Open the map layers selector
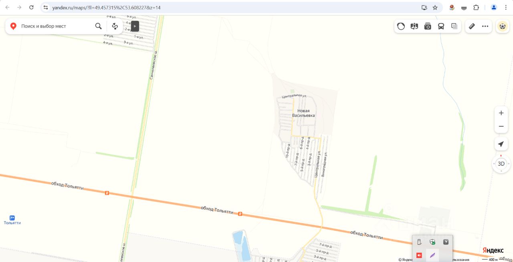This screenshot has width=513, height=262. (x=454, y=26)
